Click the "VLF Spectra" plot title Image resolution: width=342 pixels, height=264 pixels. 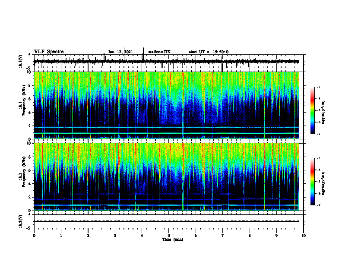coord(49,52)
